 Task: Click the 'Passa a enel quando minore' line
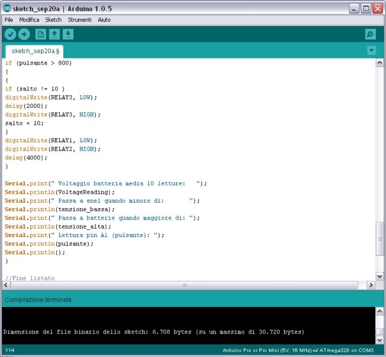click(x=102, y=201)
